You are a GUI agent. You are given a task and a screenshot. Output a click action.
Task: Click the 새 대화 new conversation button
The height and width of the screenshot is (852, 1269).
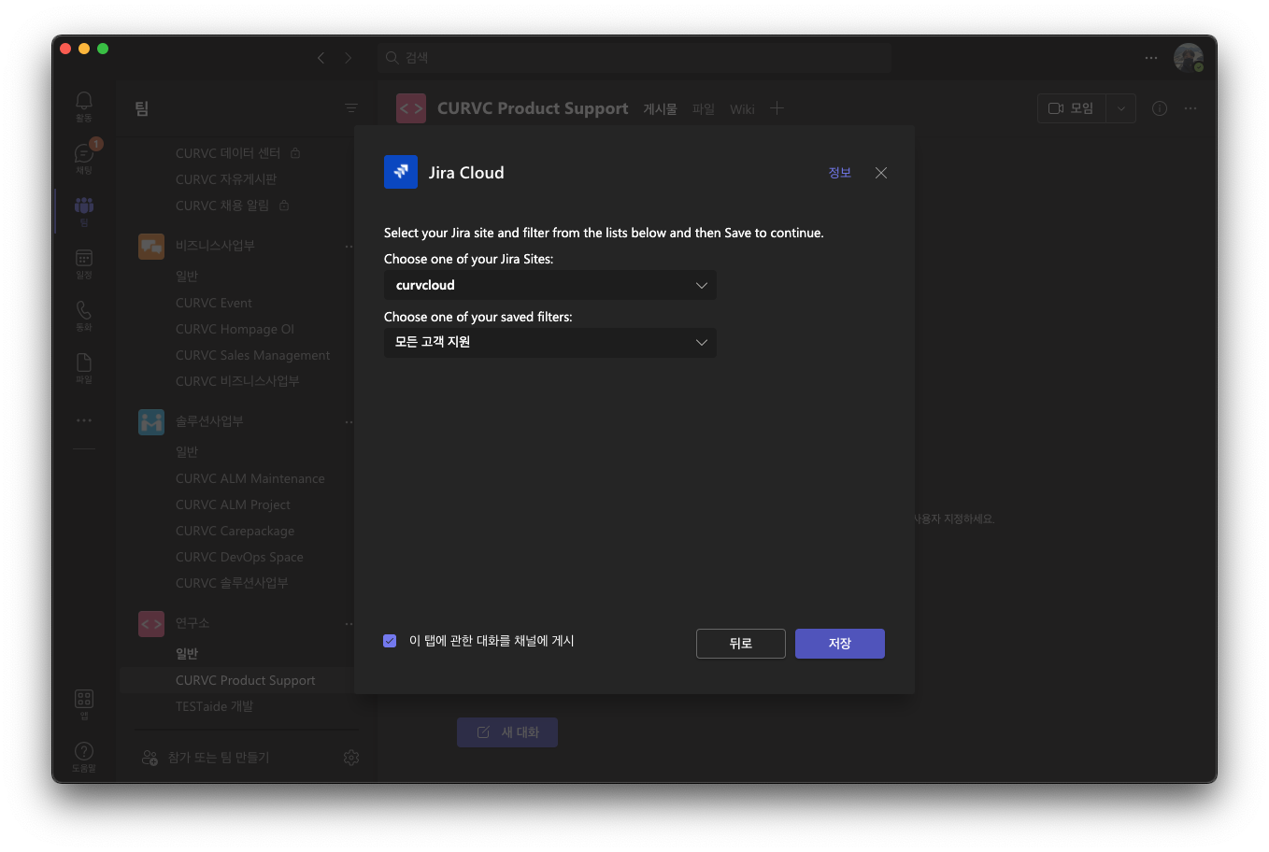(507, 732)
